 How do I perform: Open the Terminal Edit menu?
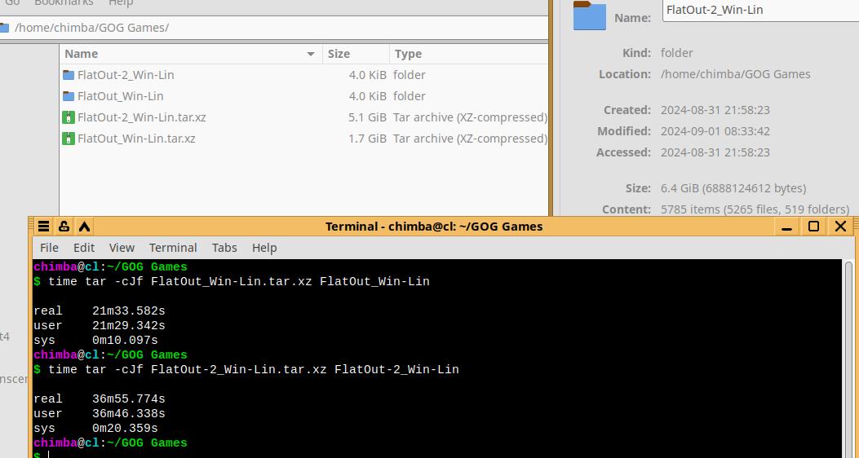84,248
